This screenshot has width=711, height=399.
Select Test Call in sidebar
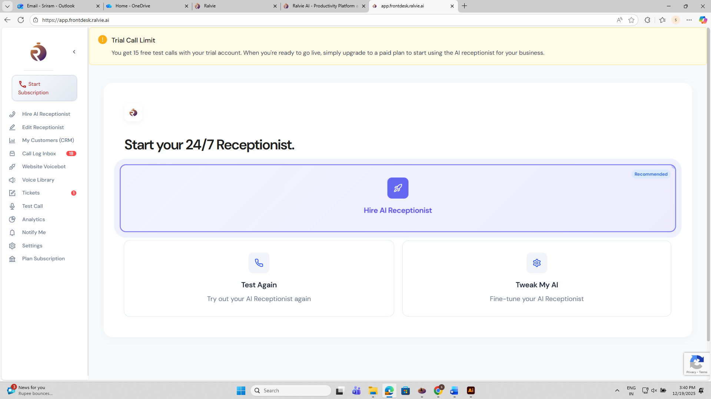(33, 206)
